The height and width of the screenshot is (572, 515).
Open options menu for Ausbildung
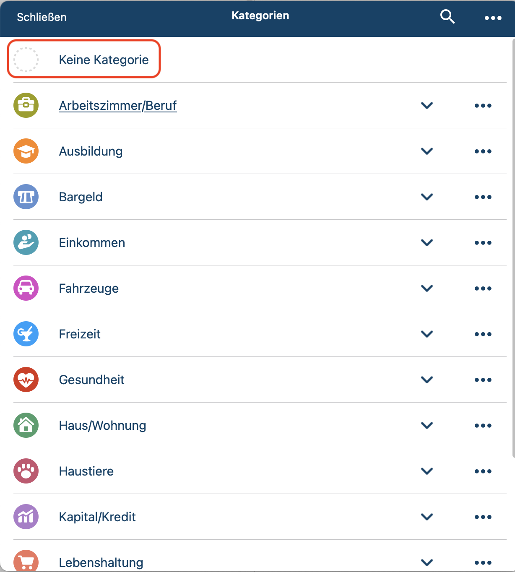coord(483,151)
